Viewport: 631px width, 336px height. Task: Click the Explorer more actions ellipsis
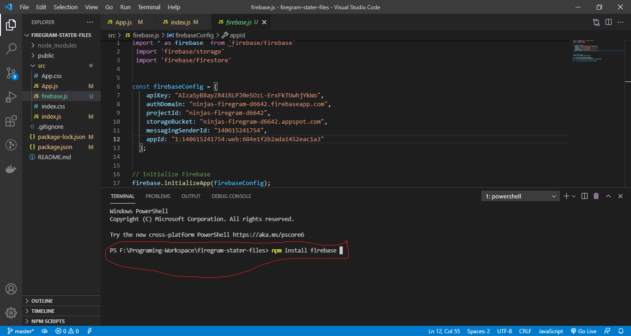[x=90, y=22]
